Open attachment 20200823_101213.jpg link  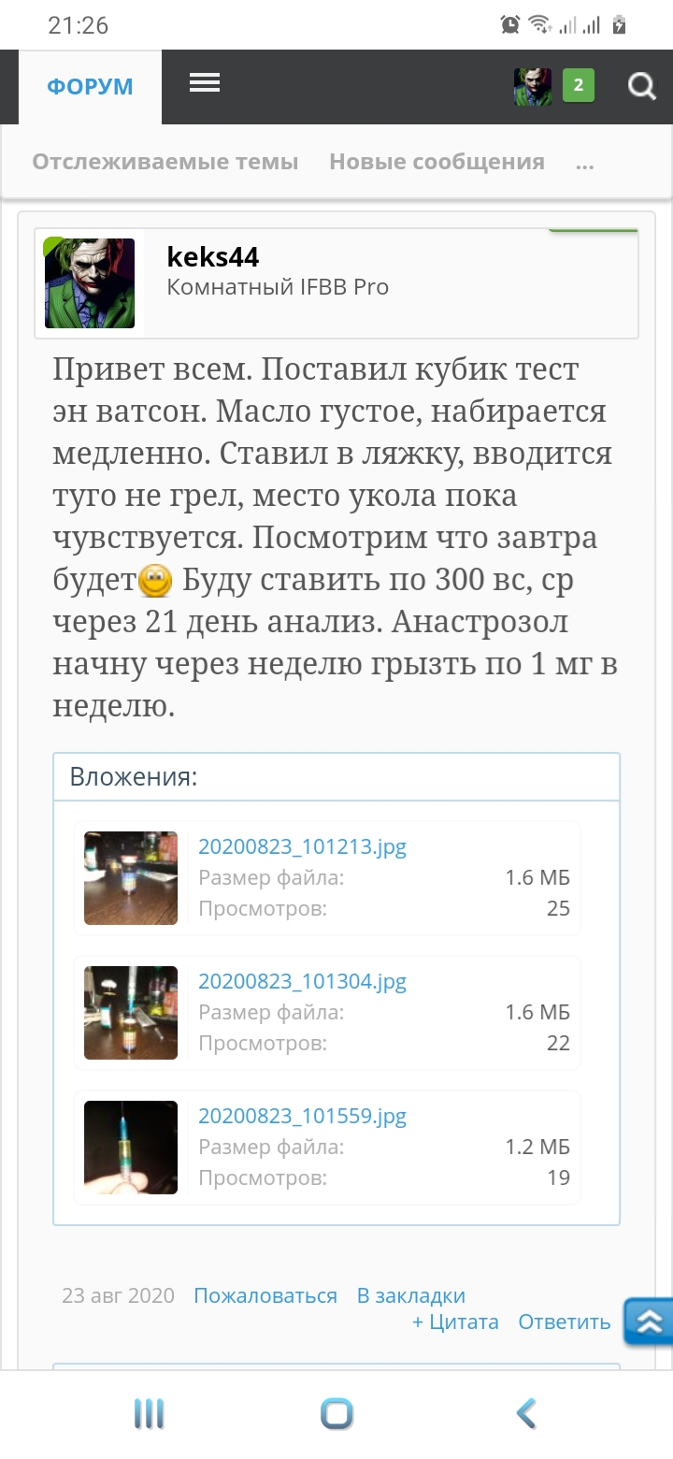pyautogui.click(x=302, y=847)
